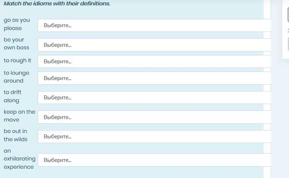This screenshot has height=178, width=289.
Task: Click the 'be your own boss' idiom label
Action: click(16, 44)
